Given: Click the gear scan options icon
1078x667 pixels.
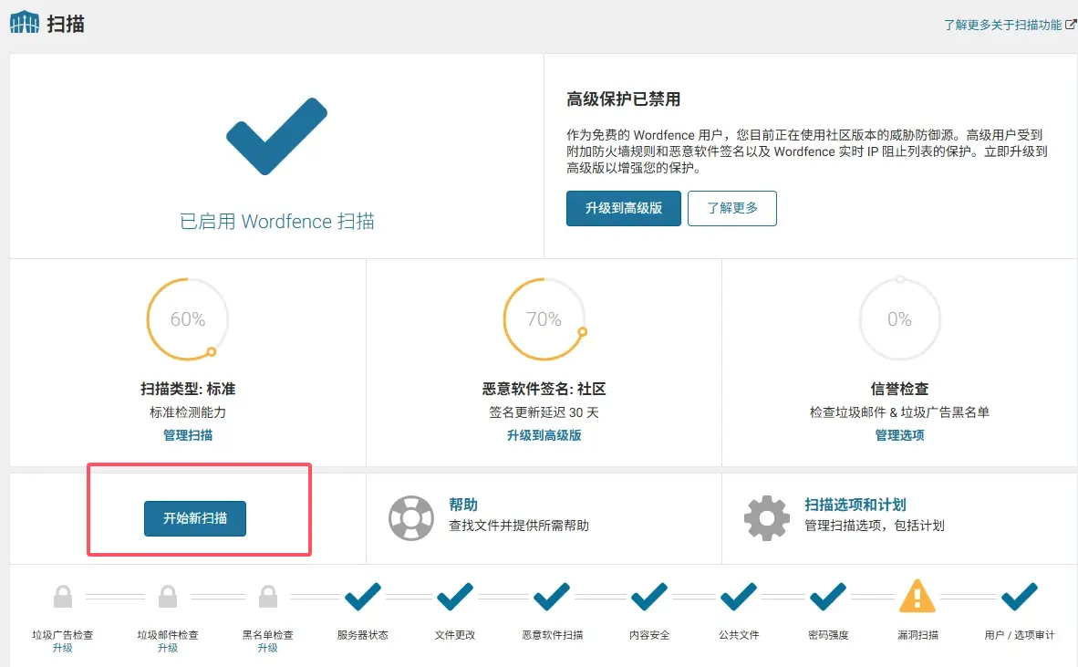Looking at the screenshot, I should (x=767, y=517).
